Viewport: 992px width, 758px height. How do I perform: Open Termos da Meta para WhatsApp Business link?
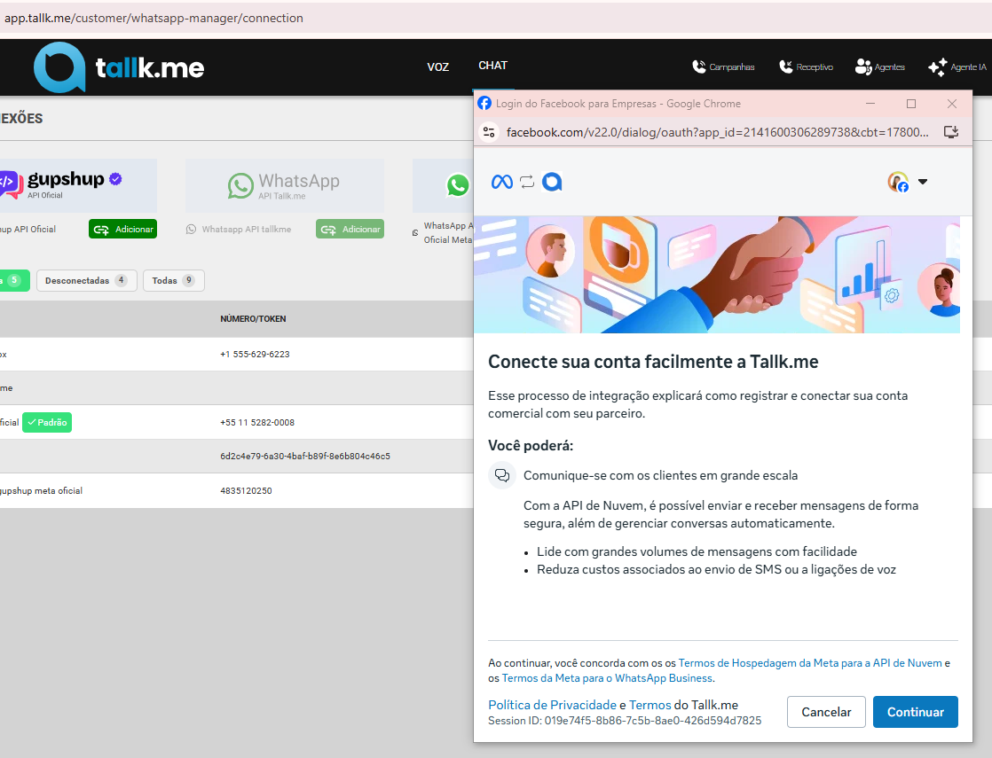click(x=607, y=678)
